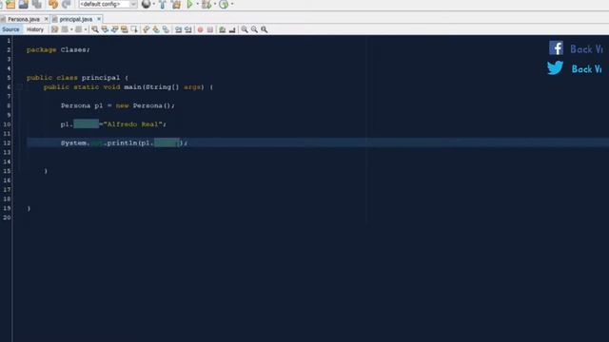Click line number 10 in gutter
Image resolution: width=609 pixels, height=342 pixels.
pyautogui.click(x=7, y=124)
